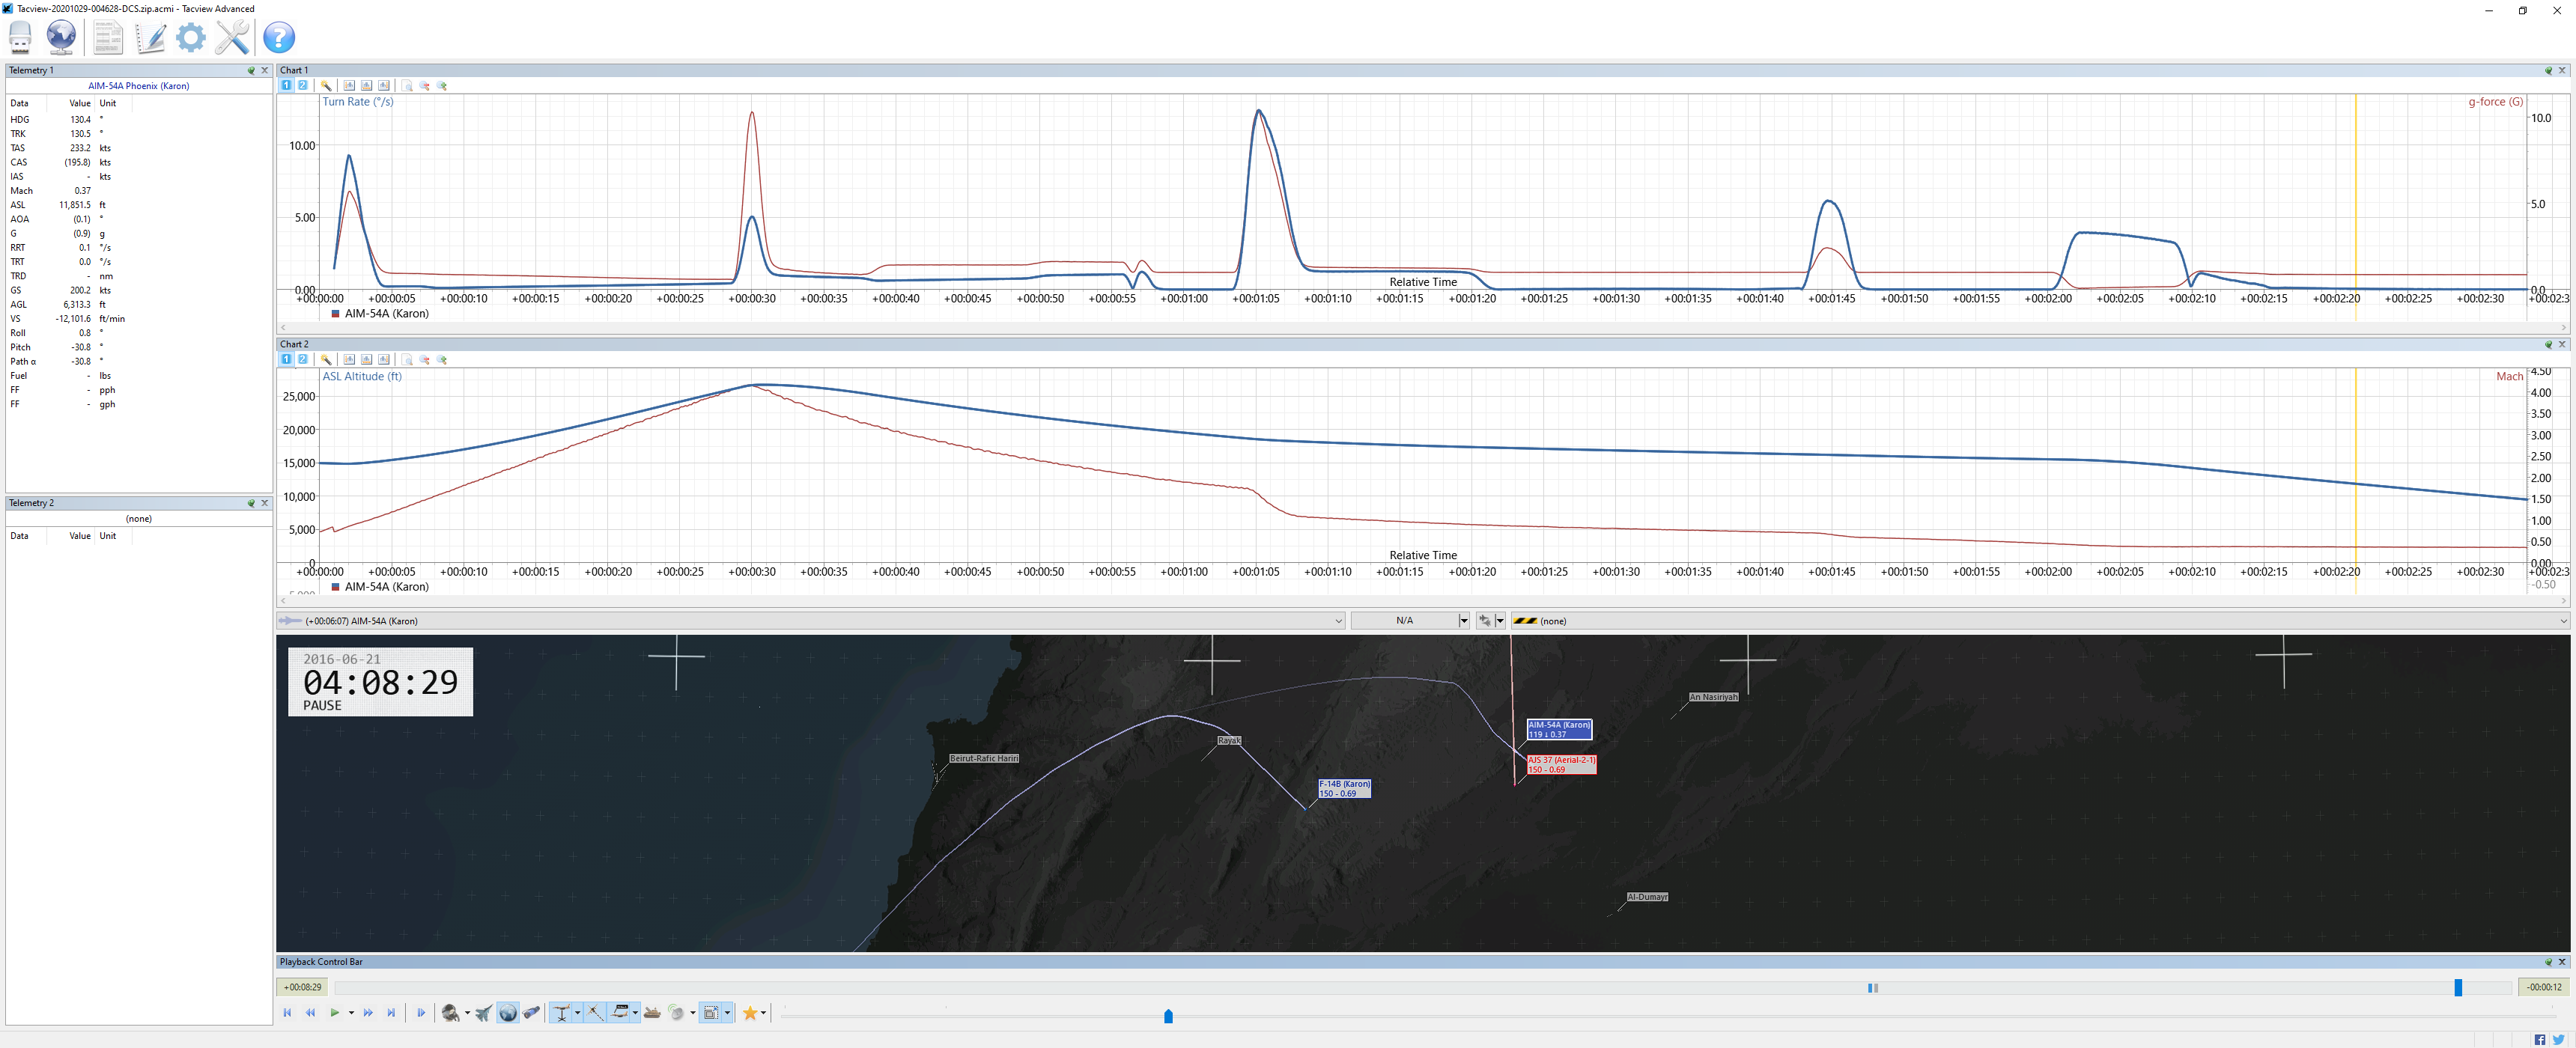Expand the AIM-54A (Karon) object selector dropdown

point(1338,621)
